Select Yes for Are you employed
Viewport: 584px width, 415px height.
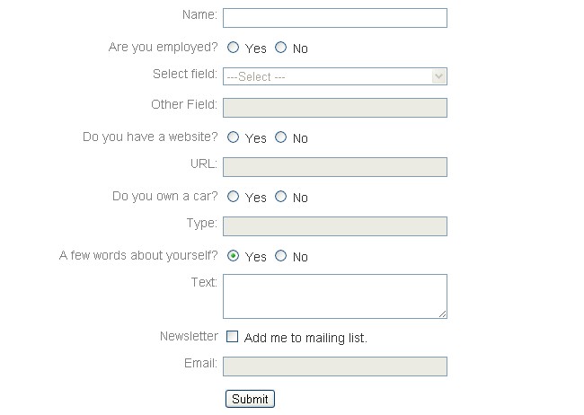point(234,48)
